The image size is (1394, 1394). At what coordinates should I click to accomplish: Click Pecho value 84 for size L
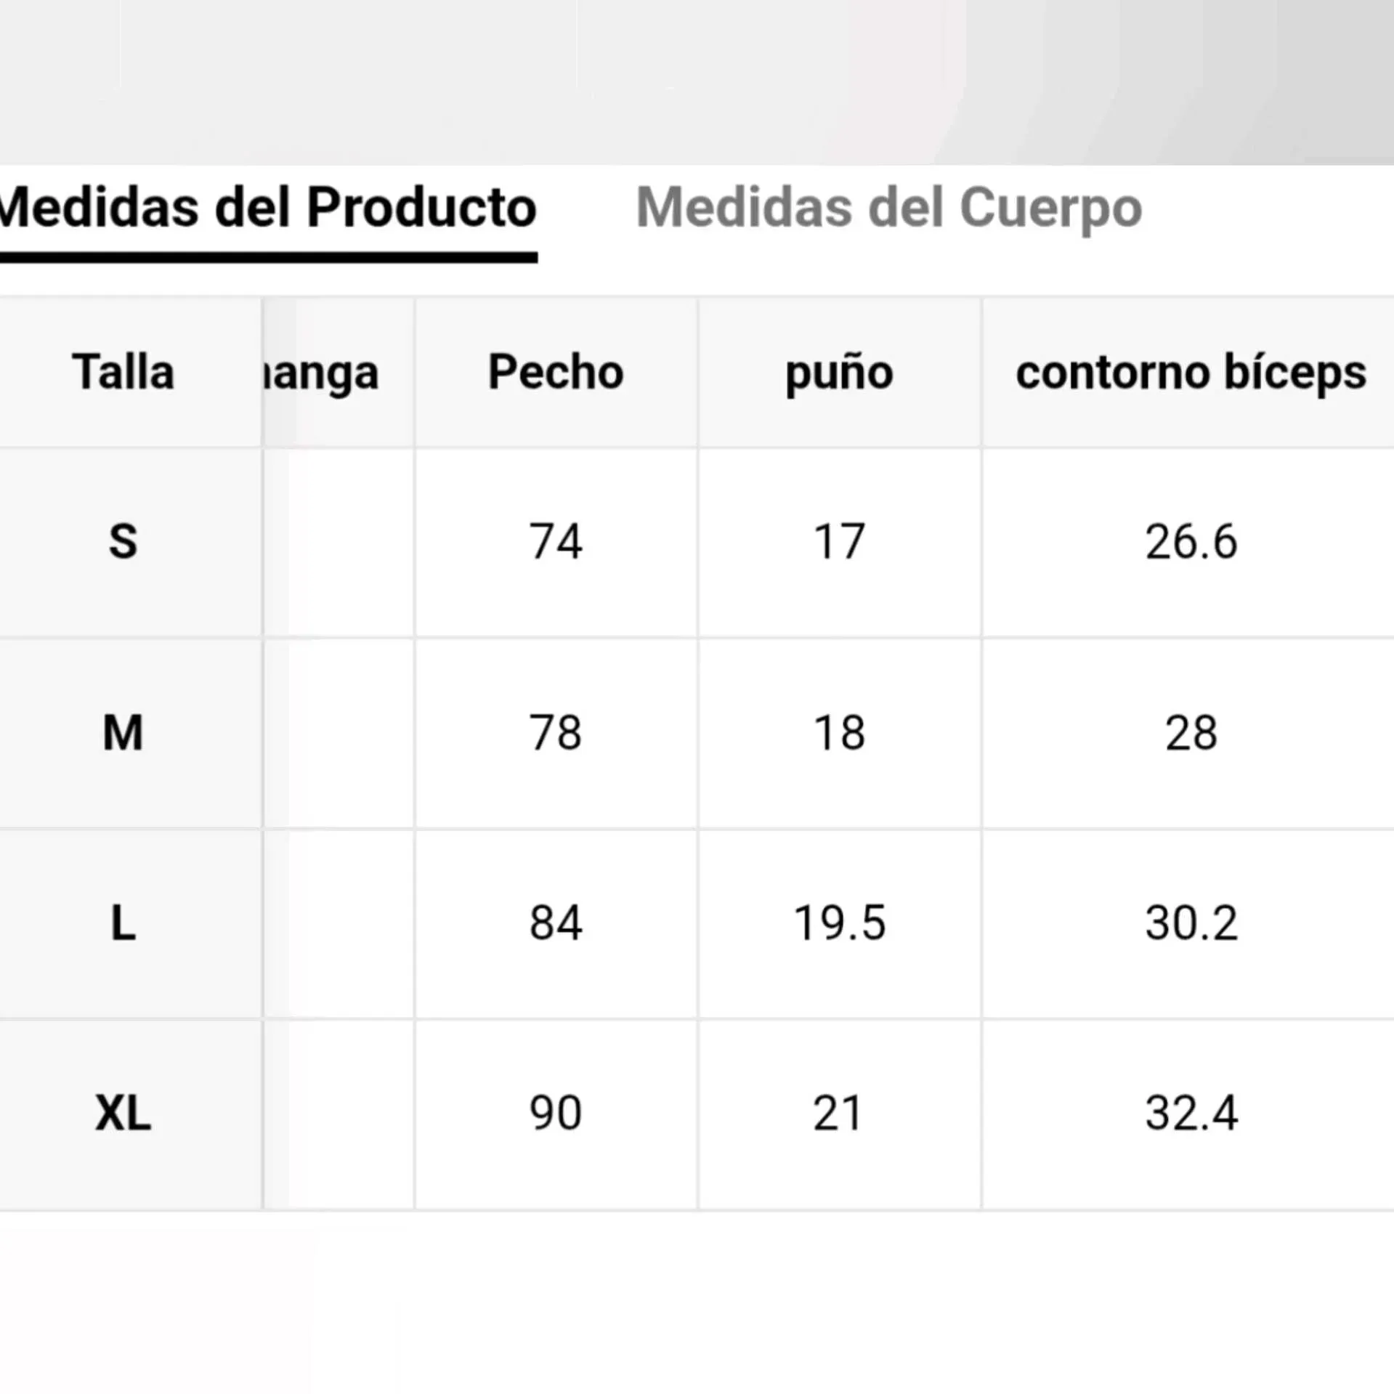point(556,923)
